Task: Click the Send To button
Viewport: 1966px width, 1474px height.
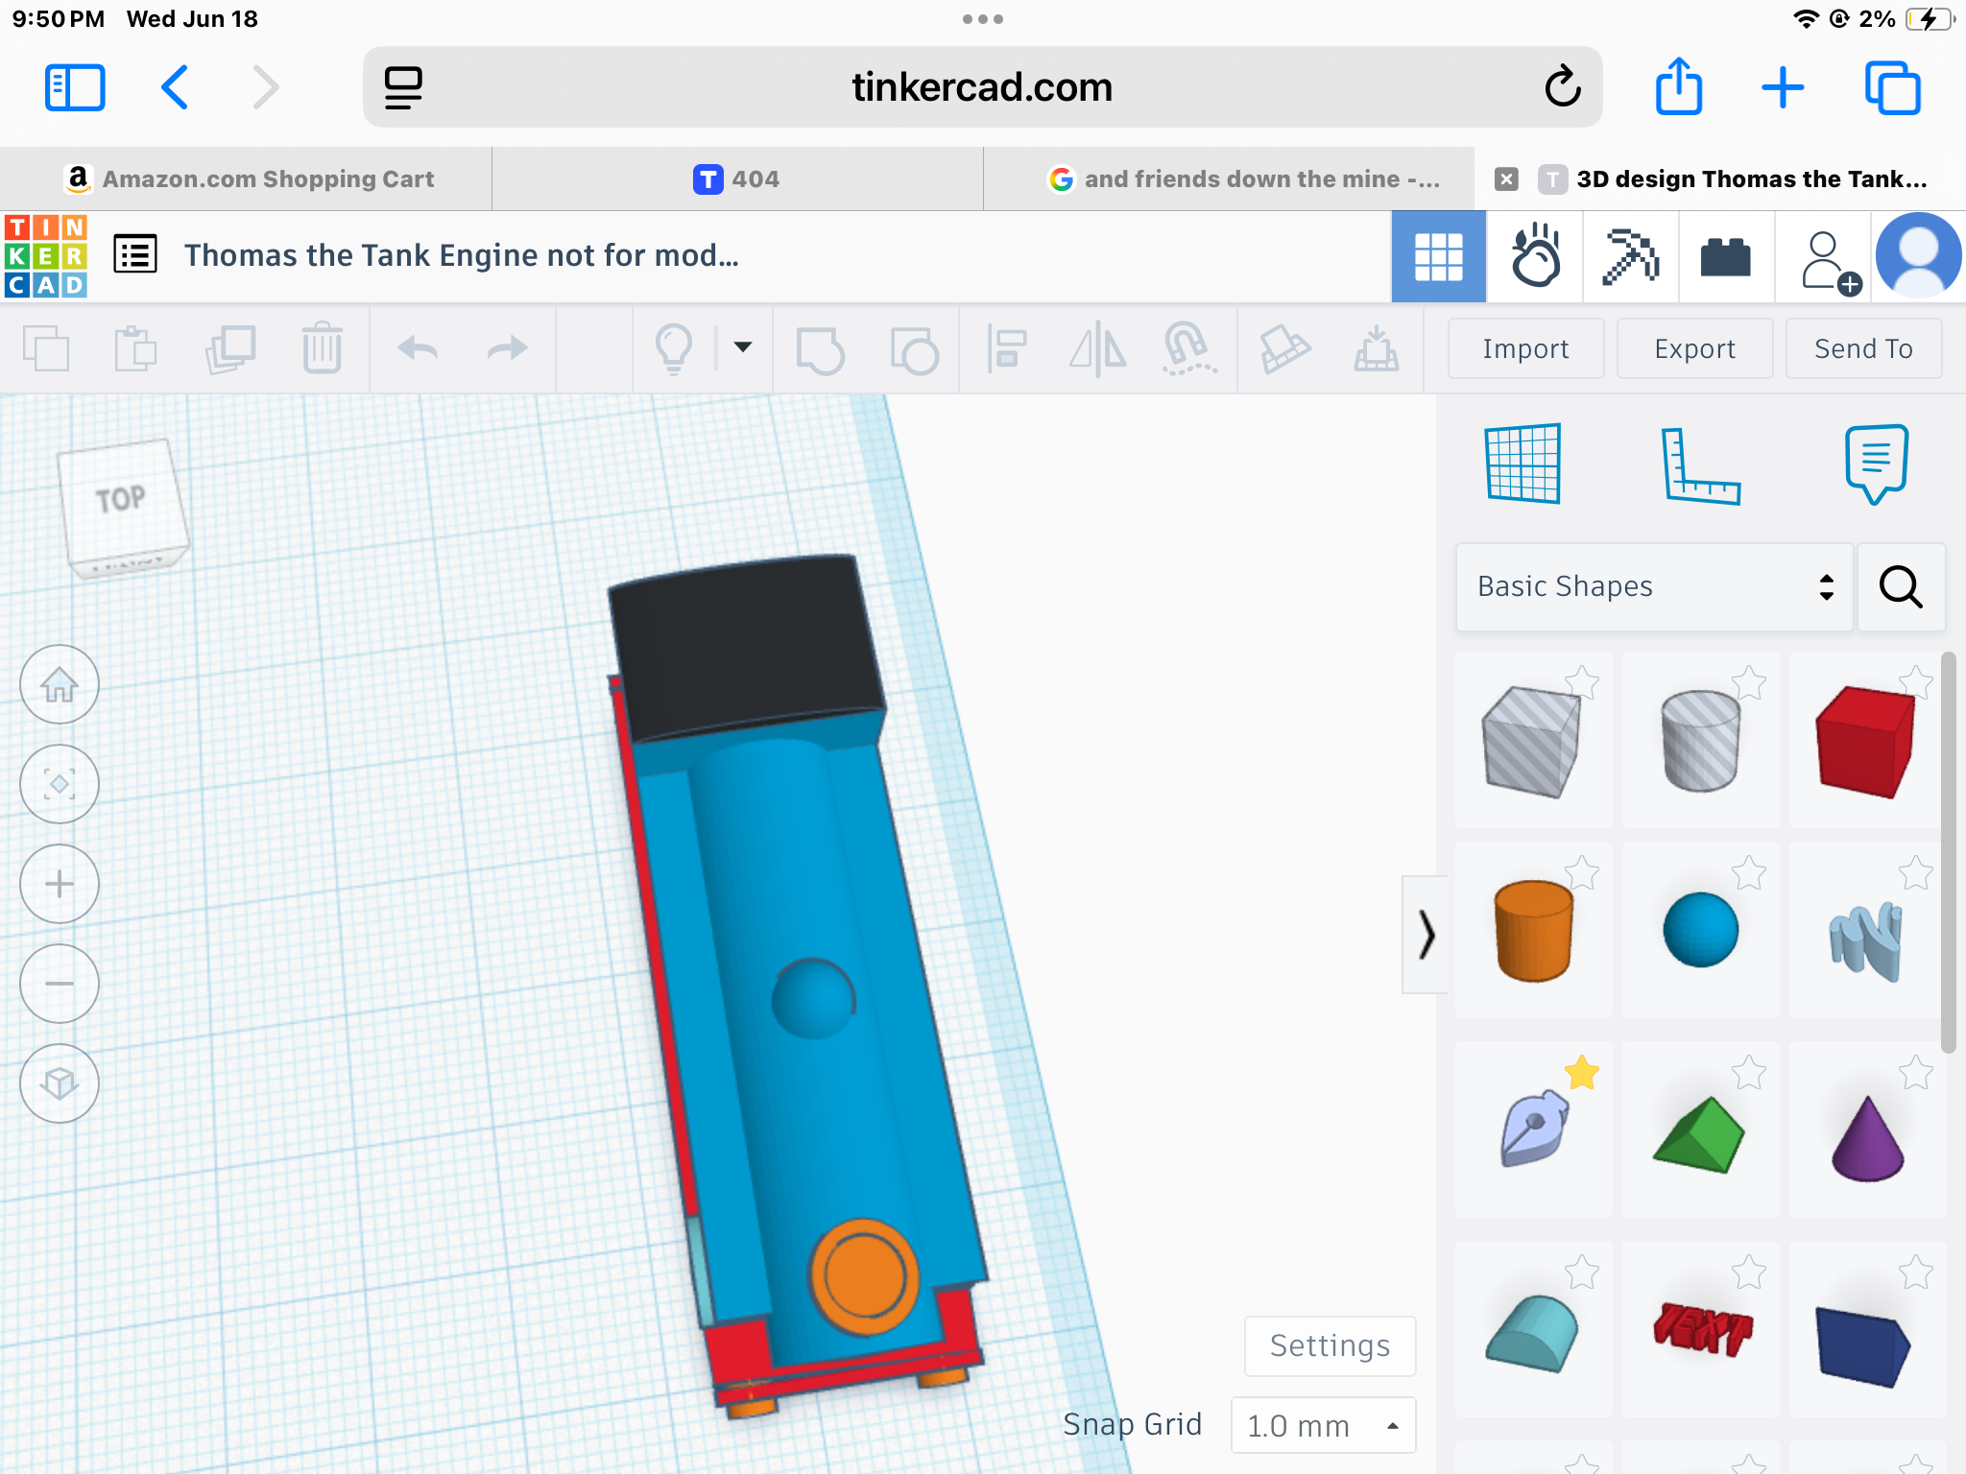Action: (x=1863, y=348)
